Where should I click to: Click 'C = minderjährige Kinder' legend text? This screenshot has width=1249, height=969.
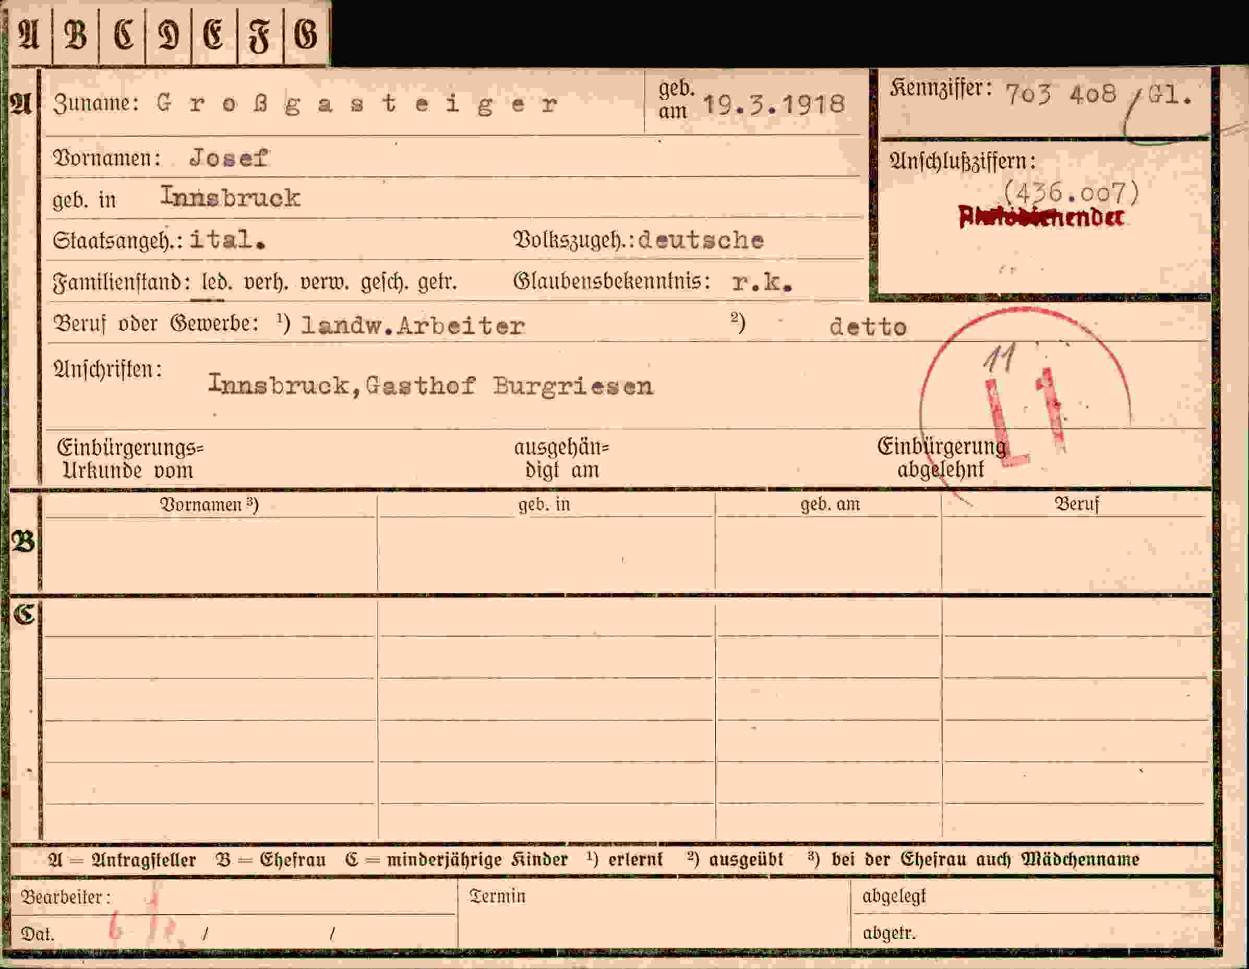tap(457, 860)
